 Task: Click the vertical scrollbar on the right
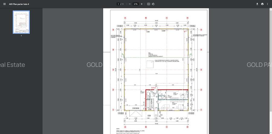pos(270,60)
